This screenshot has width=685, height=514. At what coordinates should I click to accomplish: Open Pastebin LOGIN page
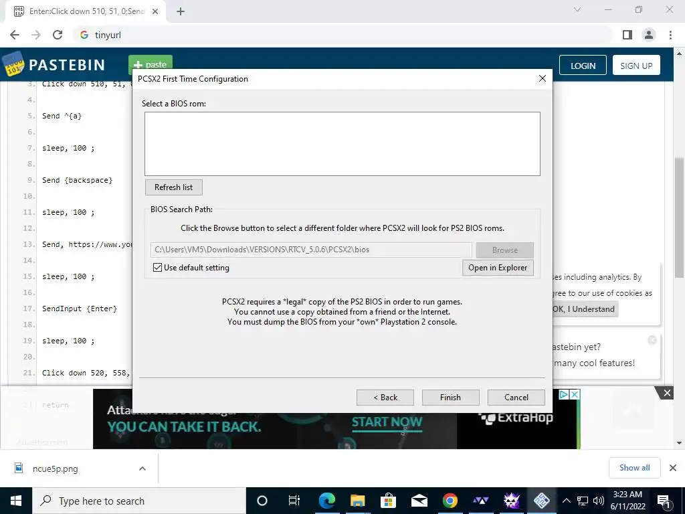point(583,66)
